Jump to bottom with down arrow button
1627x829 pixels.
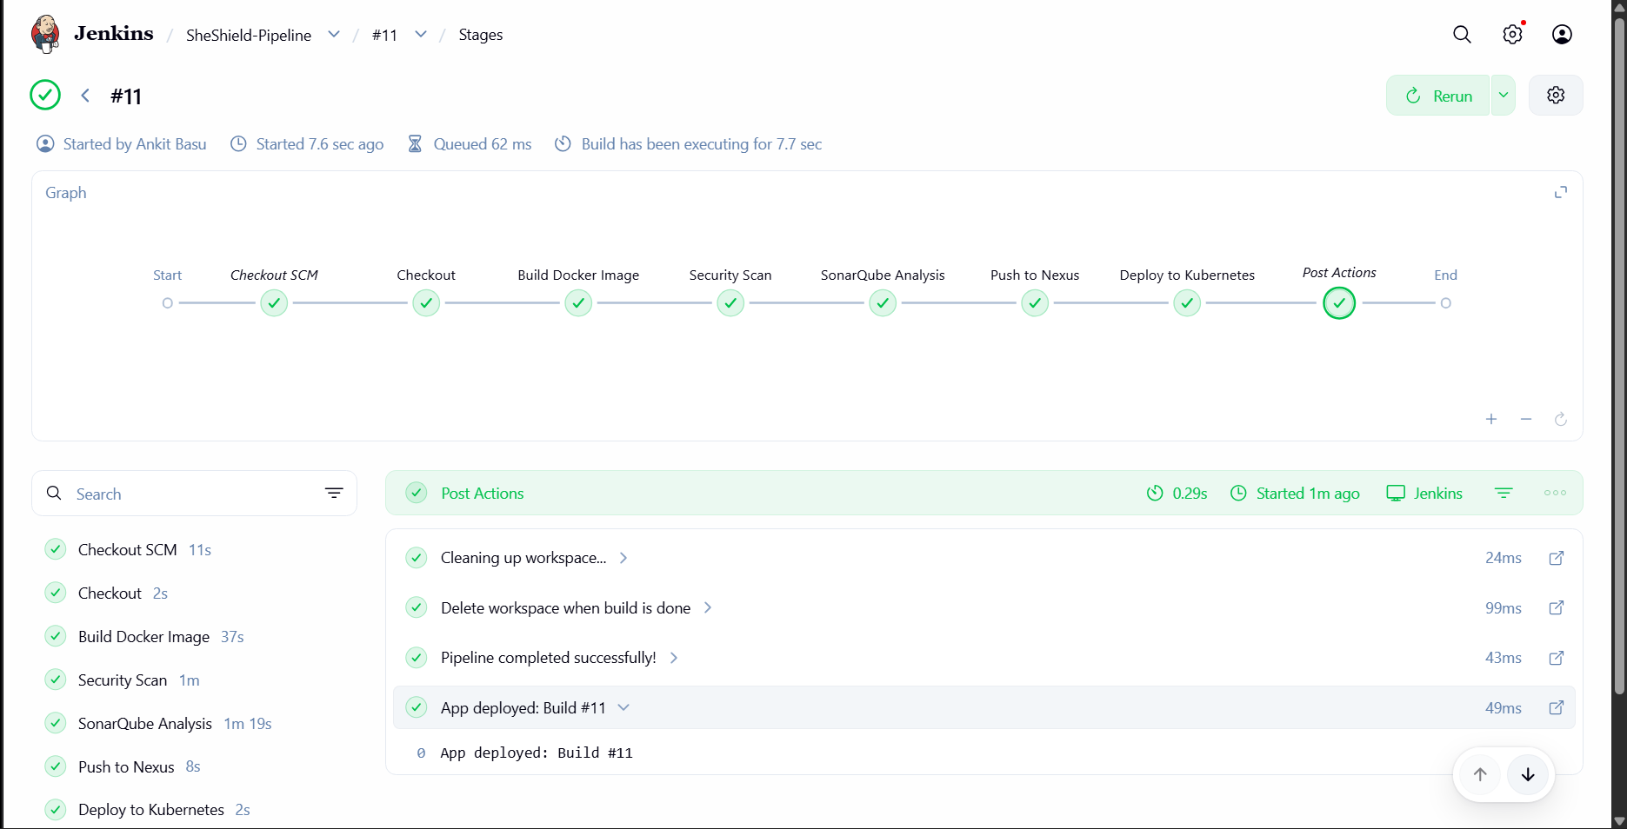point(1528,774)
